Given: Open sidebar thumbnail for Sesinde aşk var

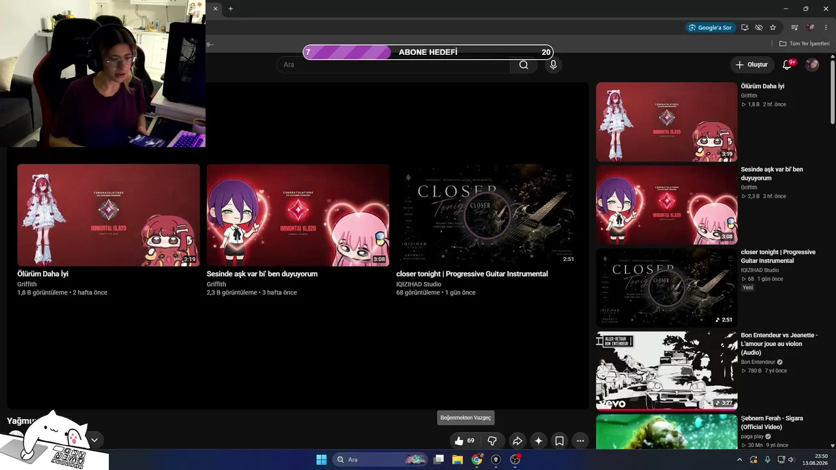Looking at the screenshot, I should [667, 205].
